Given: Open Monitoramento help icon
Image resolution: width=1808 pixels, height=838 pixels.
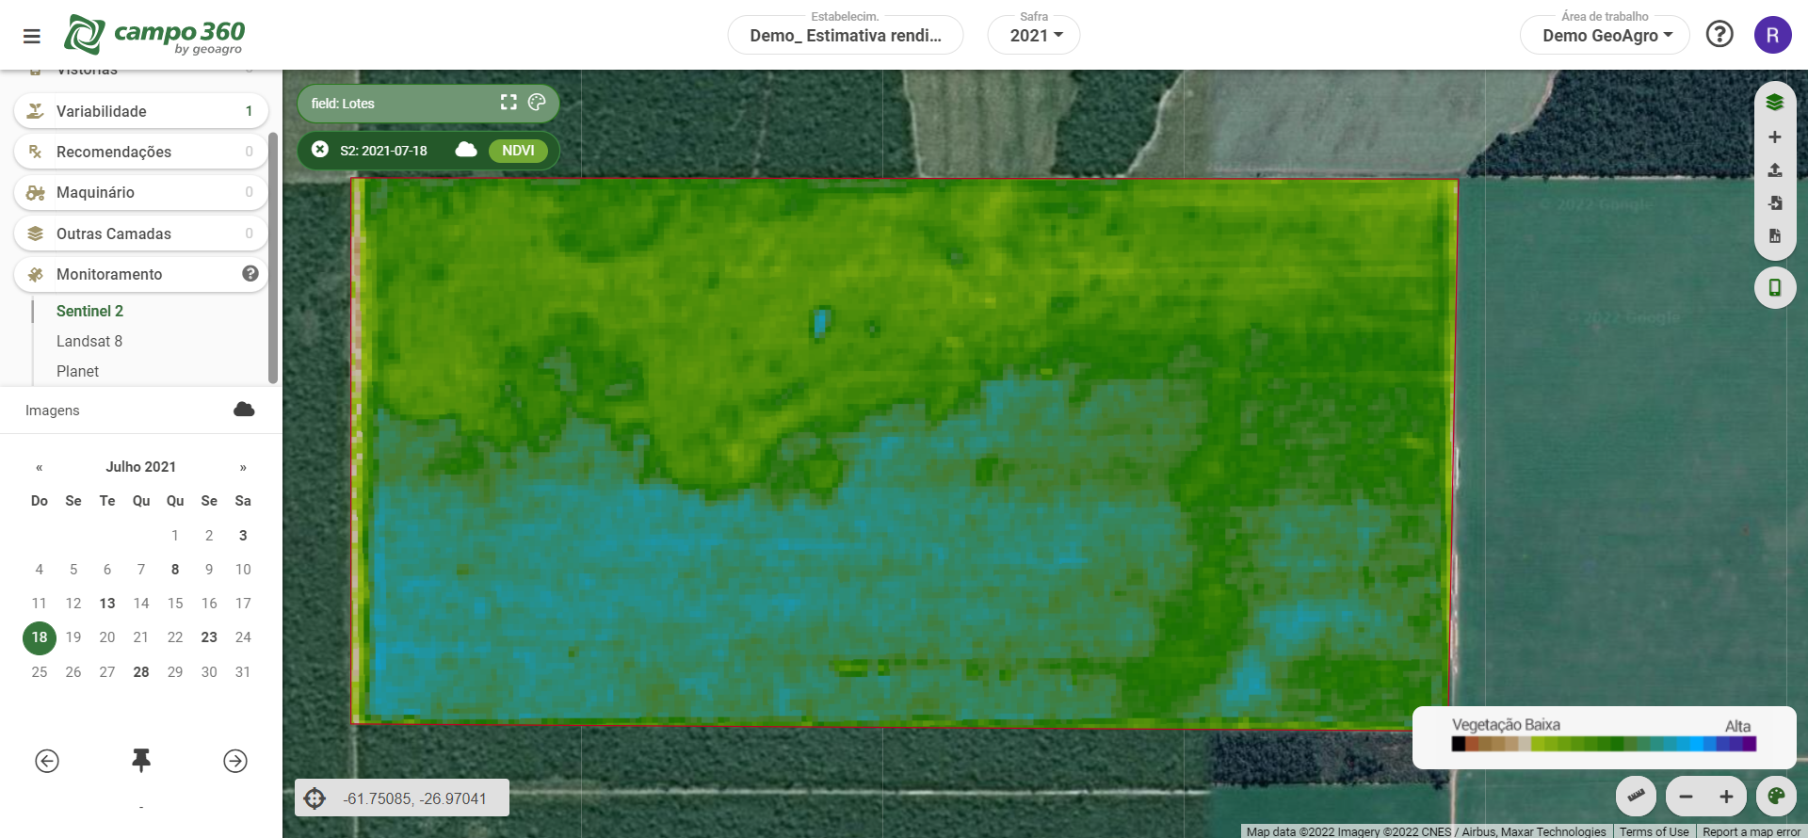Looking at the screenshot, I should (250, 274).
